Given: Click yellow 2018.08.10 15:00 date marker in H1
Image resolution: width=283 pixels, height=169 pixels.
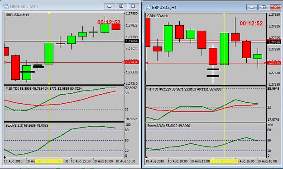Looking at the screenshot, I should [x=224, y=161].
